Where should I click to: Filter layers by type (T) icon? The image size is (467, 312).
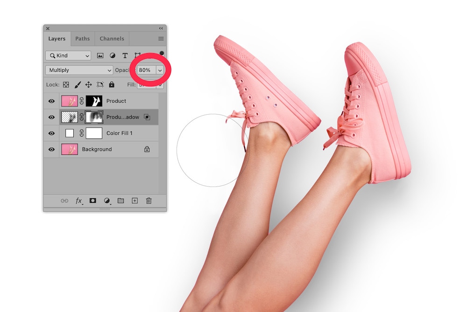[125, 55]
